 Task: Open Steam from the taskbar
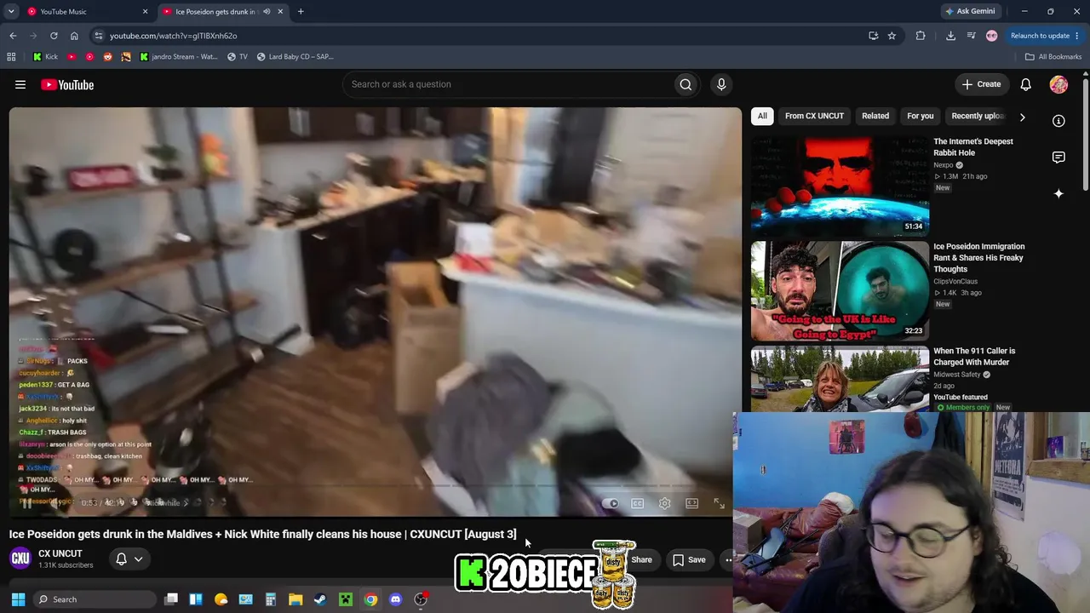pyautogui.click(x=320, y=599)
